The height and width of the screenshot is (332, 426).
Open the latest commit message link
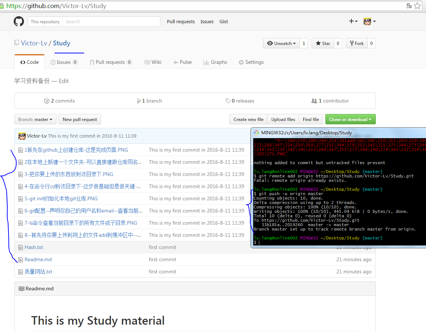pyautogui.click(x=92, y=136)
